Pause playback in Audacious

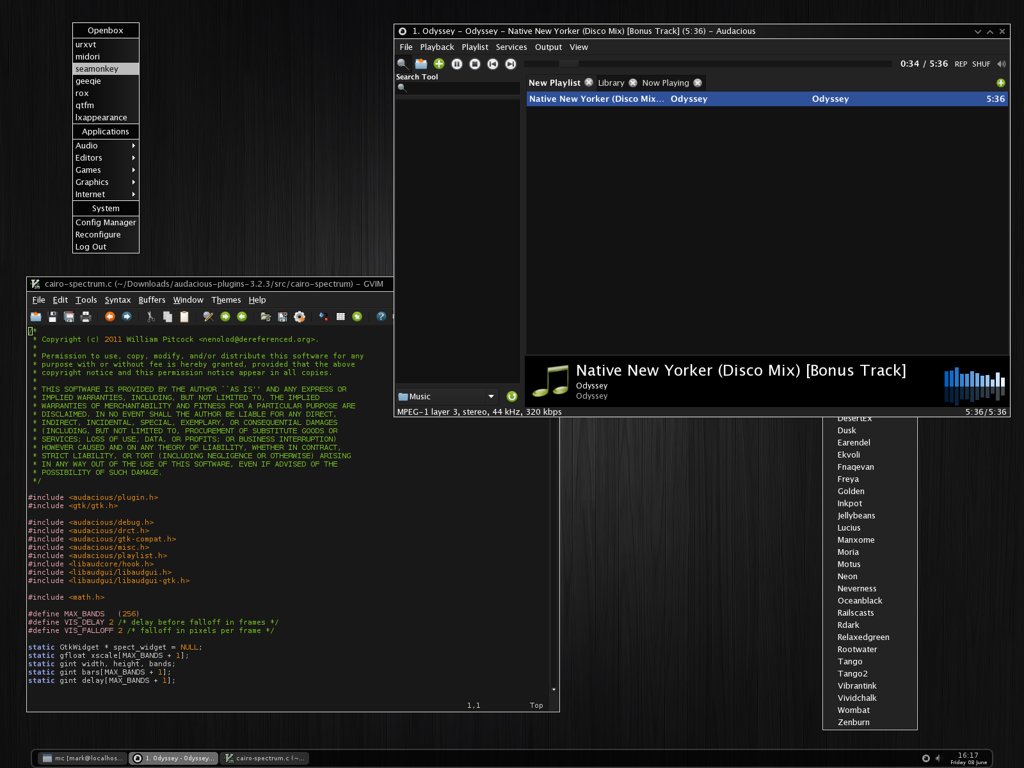(457, 63)
